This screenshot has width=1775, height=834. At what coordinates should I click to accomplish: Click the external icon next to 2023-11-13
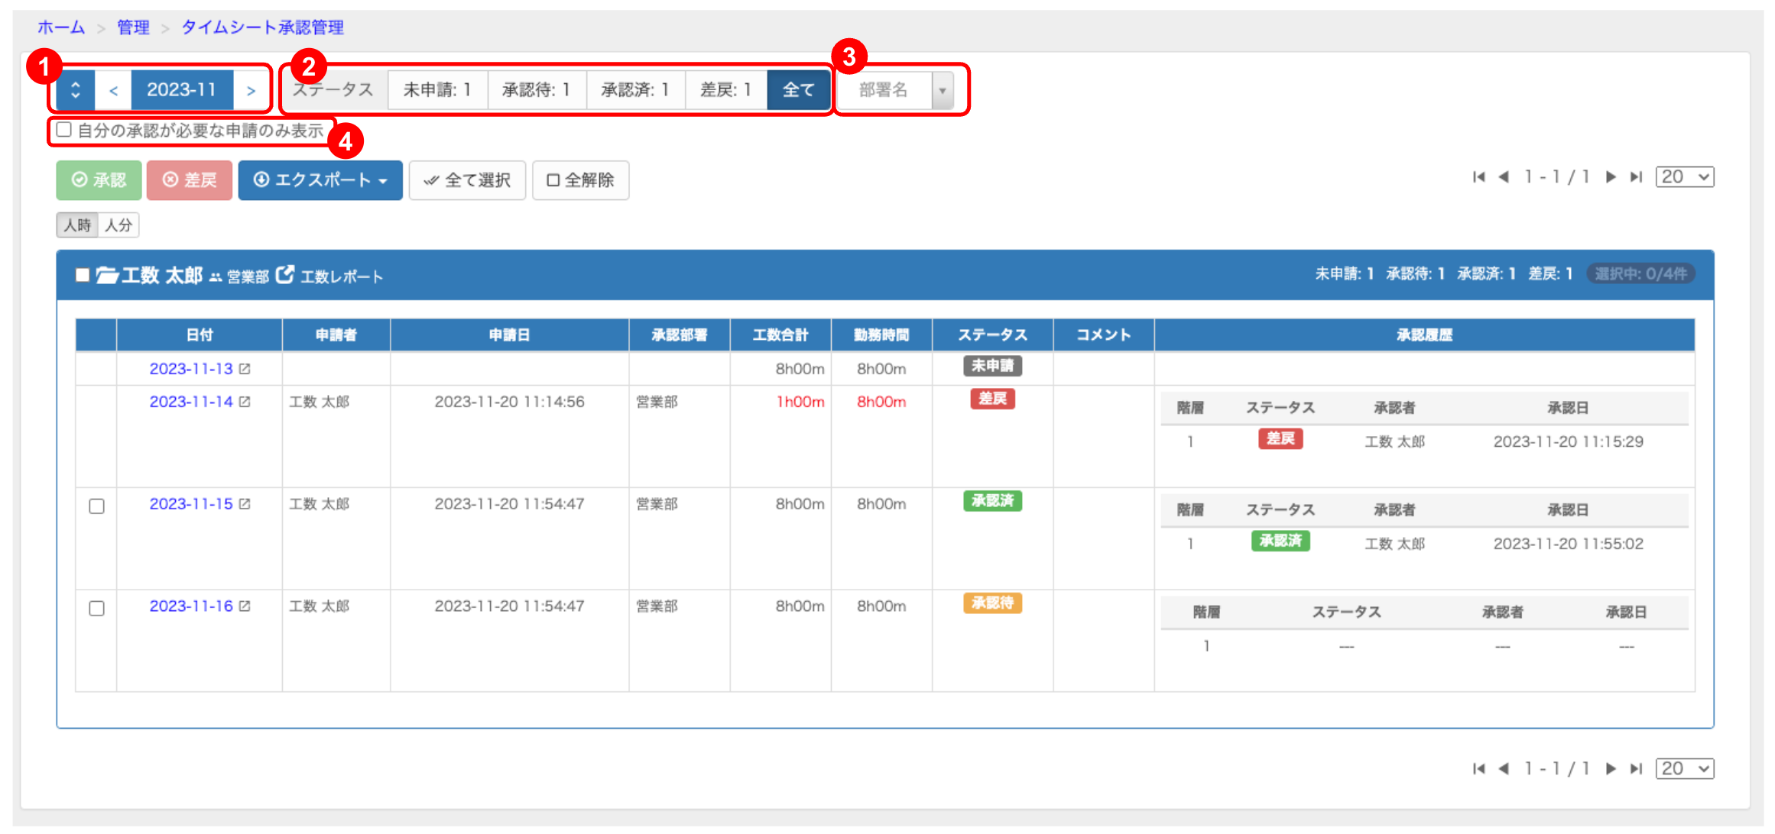(245, 369)
